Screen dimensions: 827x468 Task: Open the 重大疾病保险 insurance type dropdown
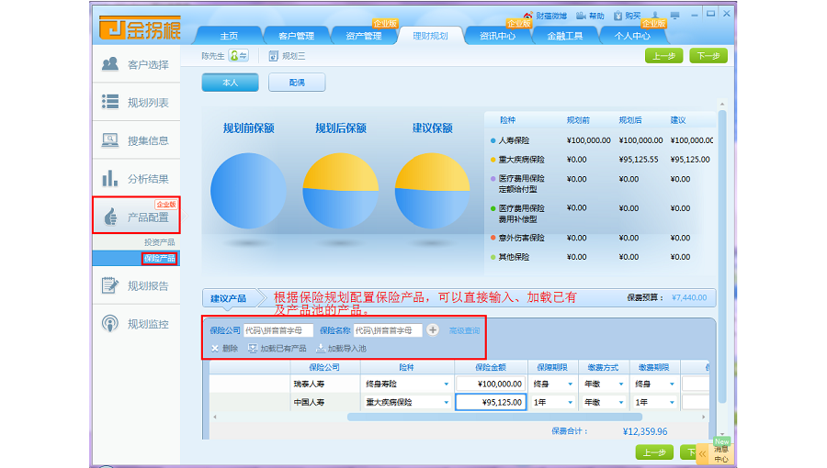pyautogui.click(x=447, y=403)
